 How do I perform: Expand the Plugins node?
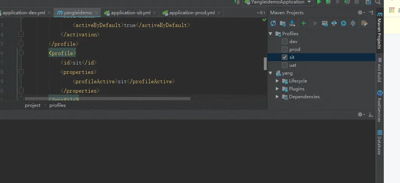[277, 89]
